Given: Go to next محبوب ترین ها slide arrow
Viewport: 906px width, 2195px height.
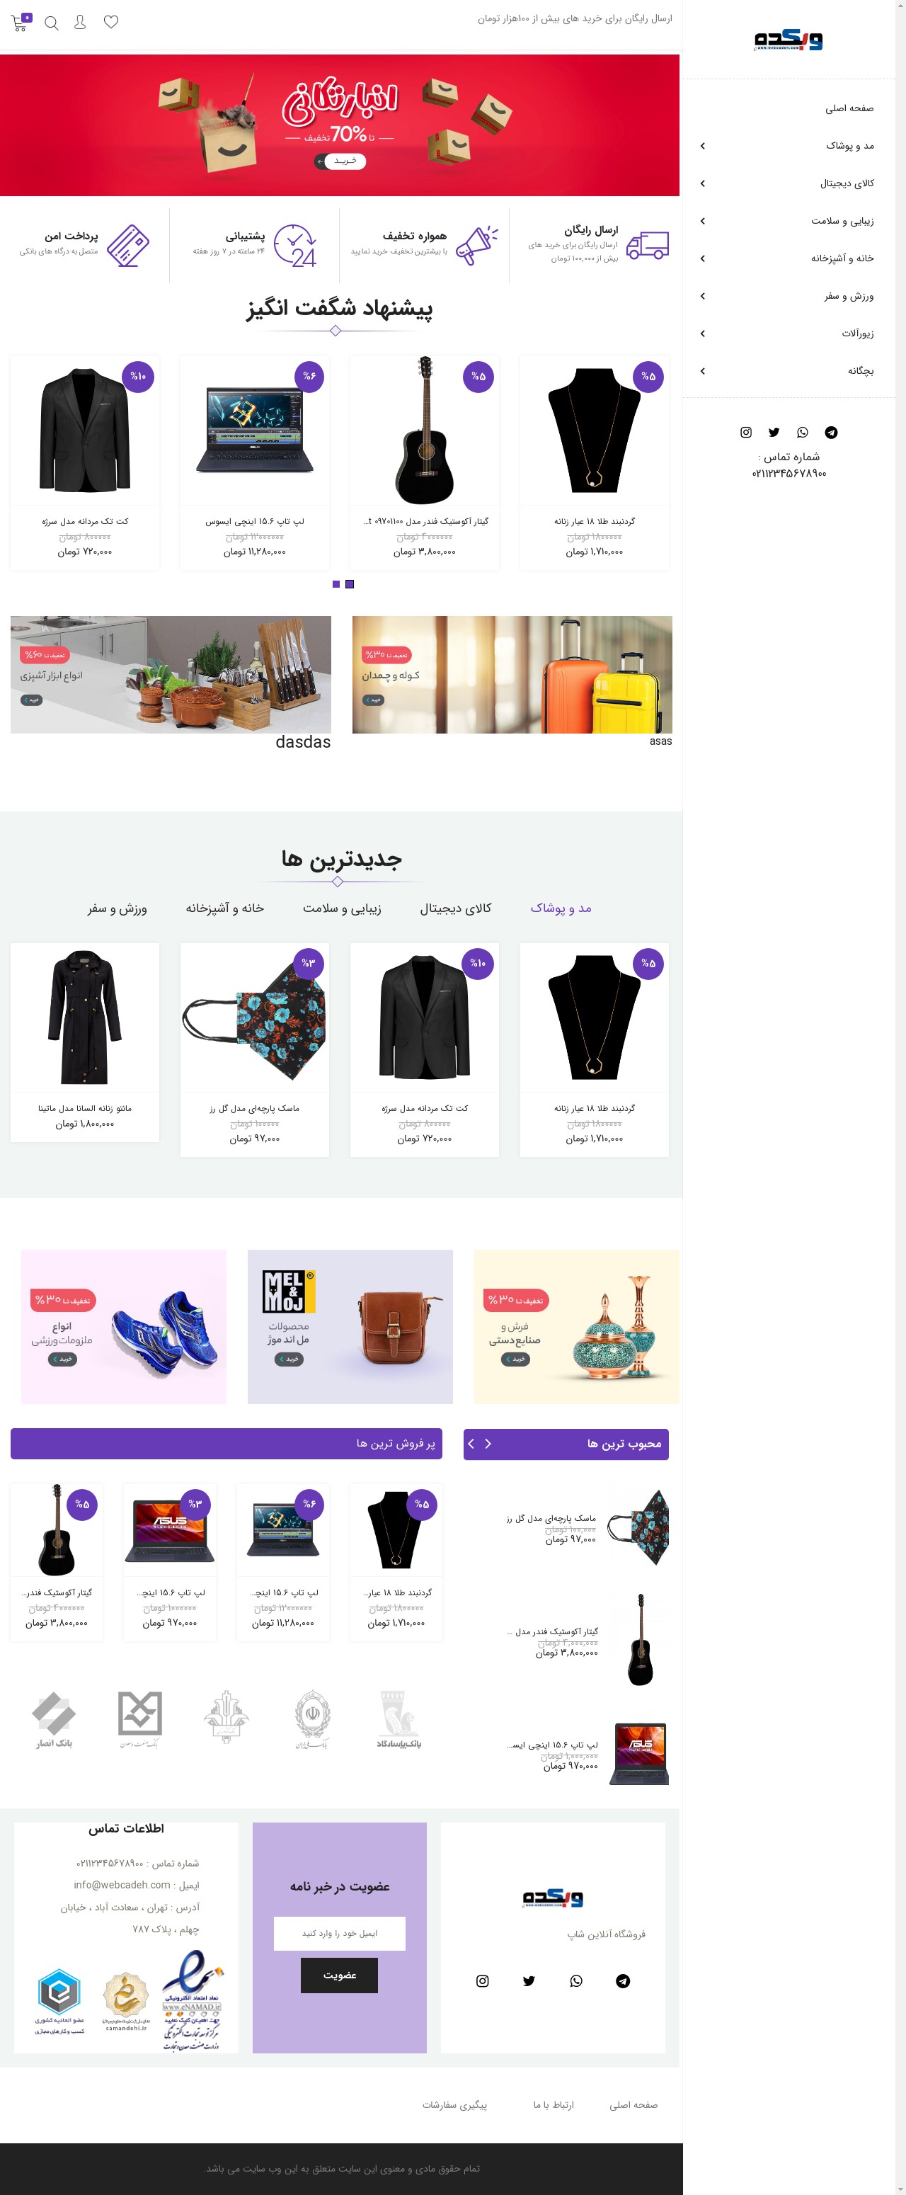Looking at the screenshot, I should tap(471, 1444).
